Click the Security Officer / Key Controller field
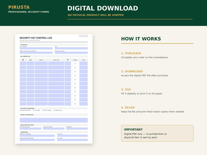 click(x=36, y=53)
